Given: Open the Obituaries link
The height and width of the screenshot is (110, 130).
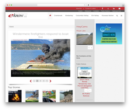Looking at the screenshot, I should tap(88, 11).
